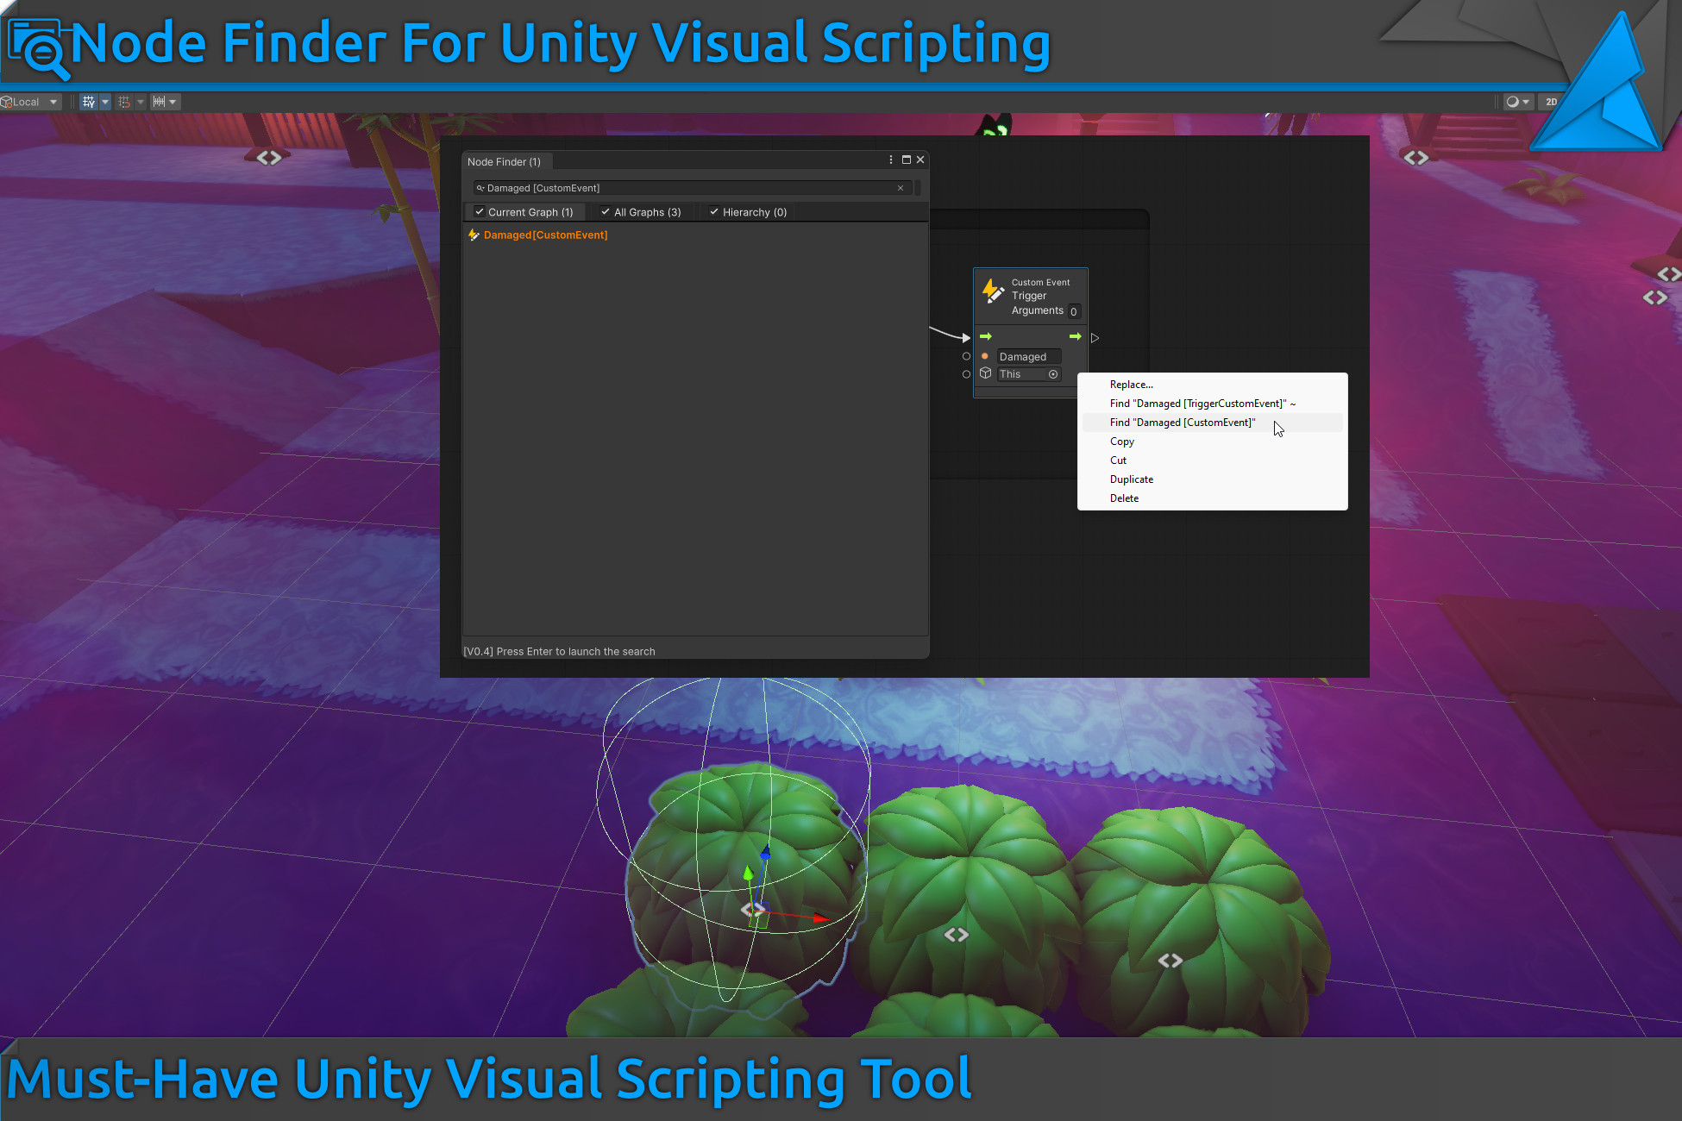The width and height of the screenshot is (1682, 1121).
Task: Click the Custom Event Trigger node icon
Action: [993, 291]
